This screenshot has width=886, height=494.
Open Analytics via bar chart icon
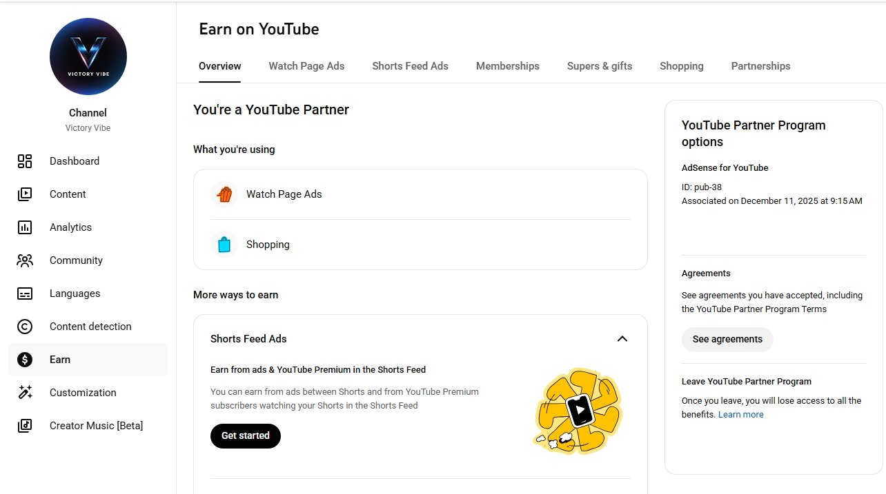[25, 227]
